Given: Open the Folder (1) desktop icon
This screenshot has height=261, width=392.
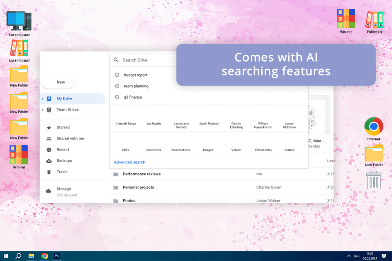Looking at the screenshot, I should point(374,22).
